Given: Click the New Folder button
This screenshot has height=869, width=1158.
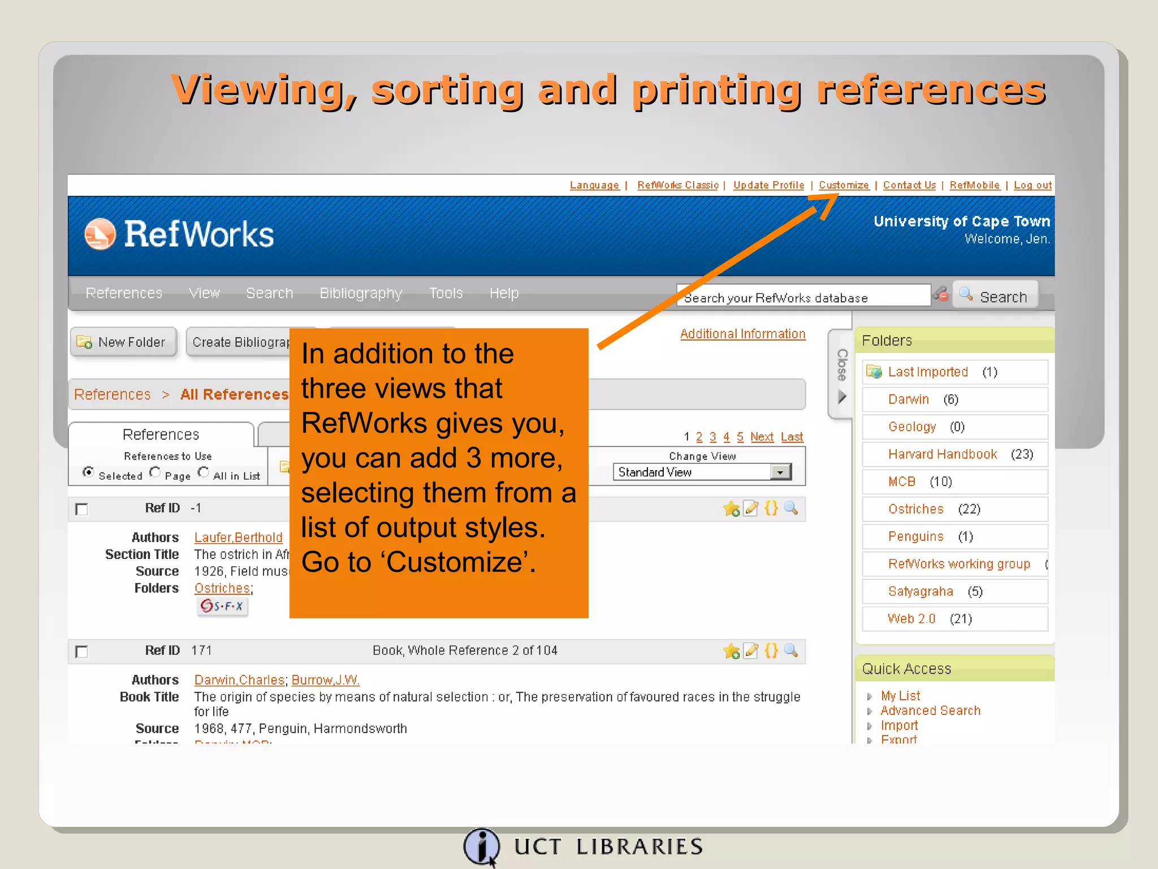Looking at the screenshot, I should [x=124, y=342].
